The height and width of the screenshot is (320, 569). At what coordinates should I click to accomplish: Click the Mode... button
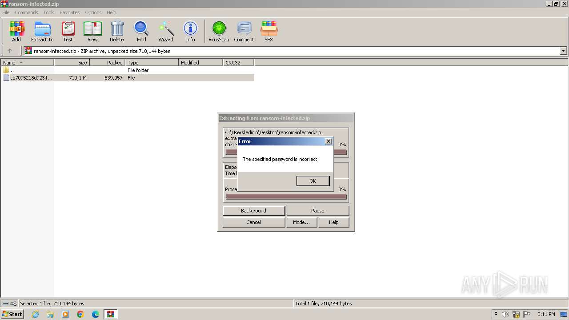point(301,222)
